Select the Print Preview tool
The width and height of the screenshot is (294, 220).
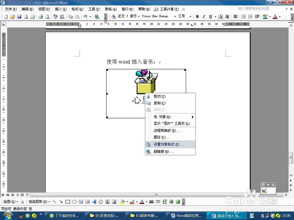[47, 17]
